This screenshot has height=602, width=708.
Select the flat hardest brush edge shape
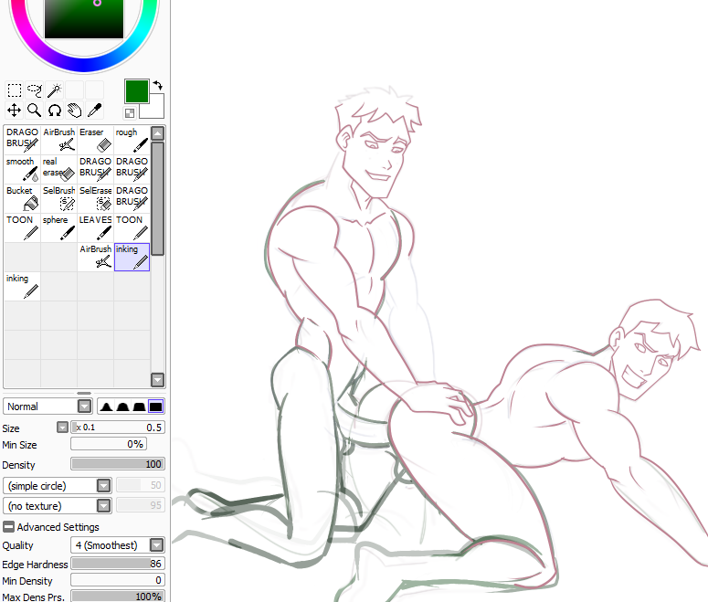coord(156,407)
